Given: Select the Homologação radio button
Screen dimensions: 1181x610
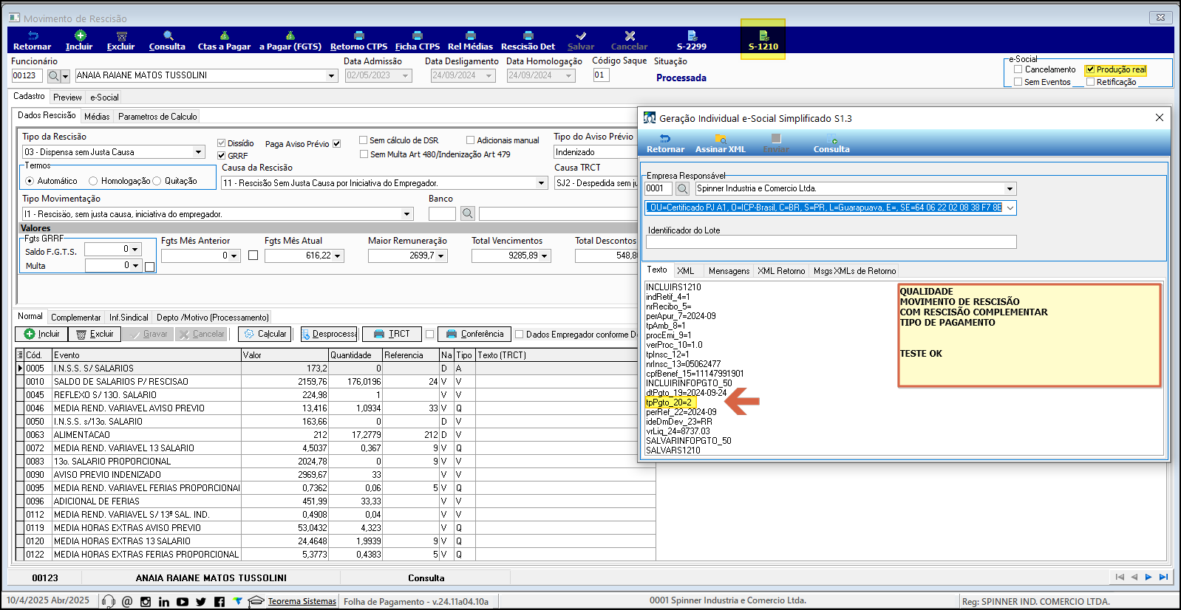Looking at the screenshot, I should 93,181.
